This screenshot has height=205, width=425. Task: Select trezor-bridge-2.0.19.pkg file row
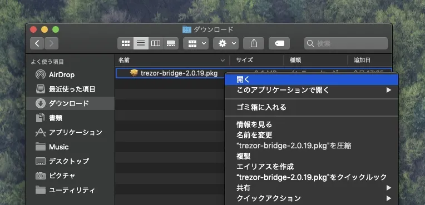pos(170,73)
